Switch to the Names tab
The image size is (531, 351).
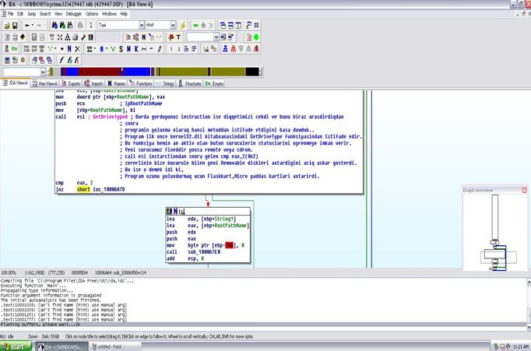(x=117, y=83)
